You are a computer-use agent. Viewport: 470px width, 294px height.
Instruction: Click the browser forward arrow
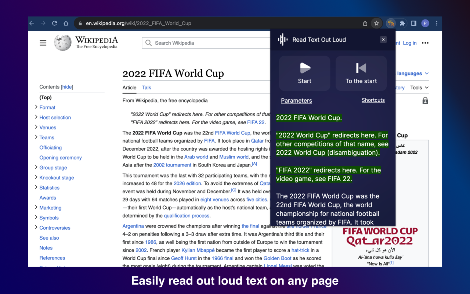[43, 23]
